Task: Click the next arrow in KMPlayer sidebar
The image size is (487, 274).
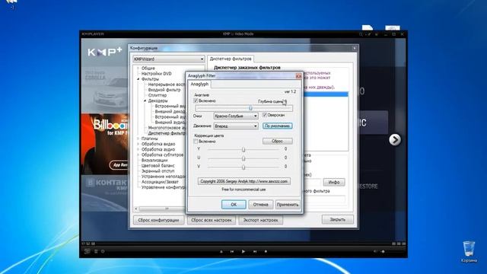Action: (x=395, y=140)
